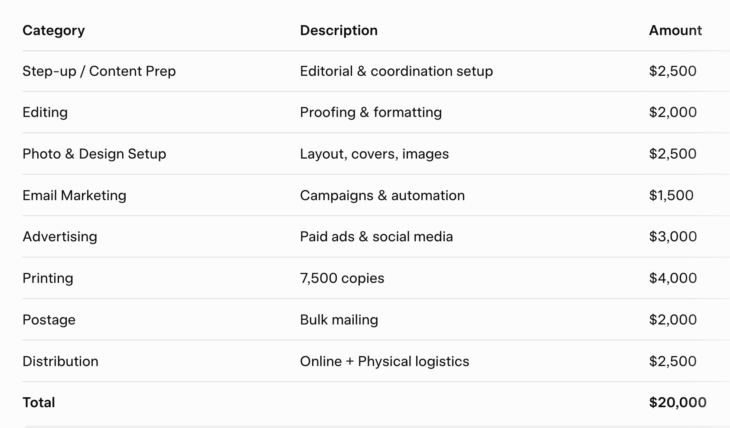Select the Photo & Design Setup cell
Viewport: 730px width, 428px height.
tap(94, 154)
